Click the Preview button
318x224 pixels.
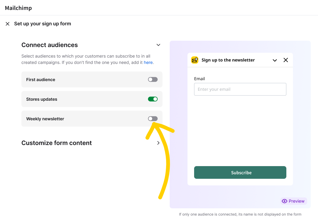294,201
